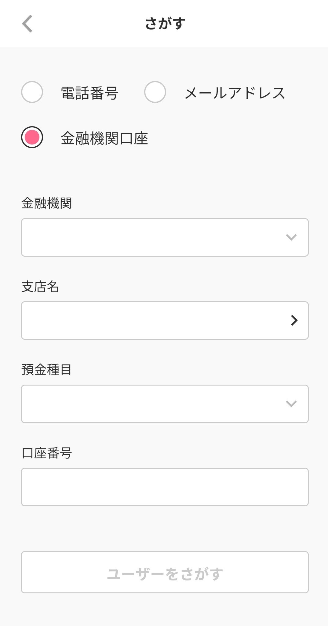The image size is (328, 626).
Task: Click the 支店名 field label
Action: coord(40,287)
